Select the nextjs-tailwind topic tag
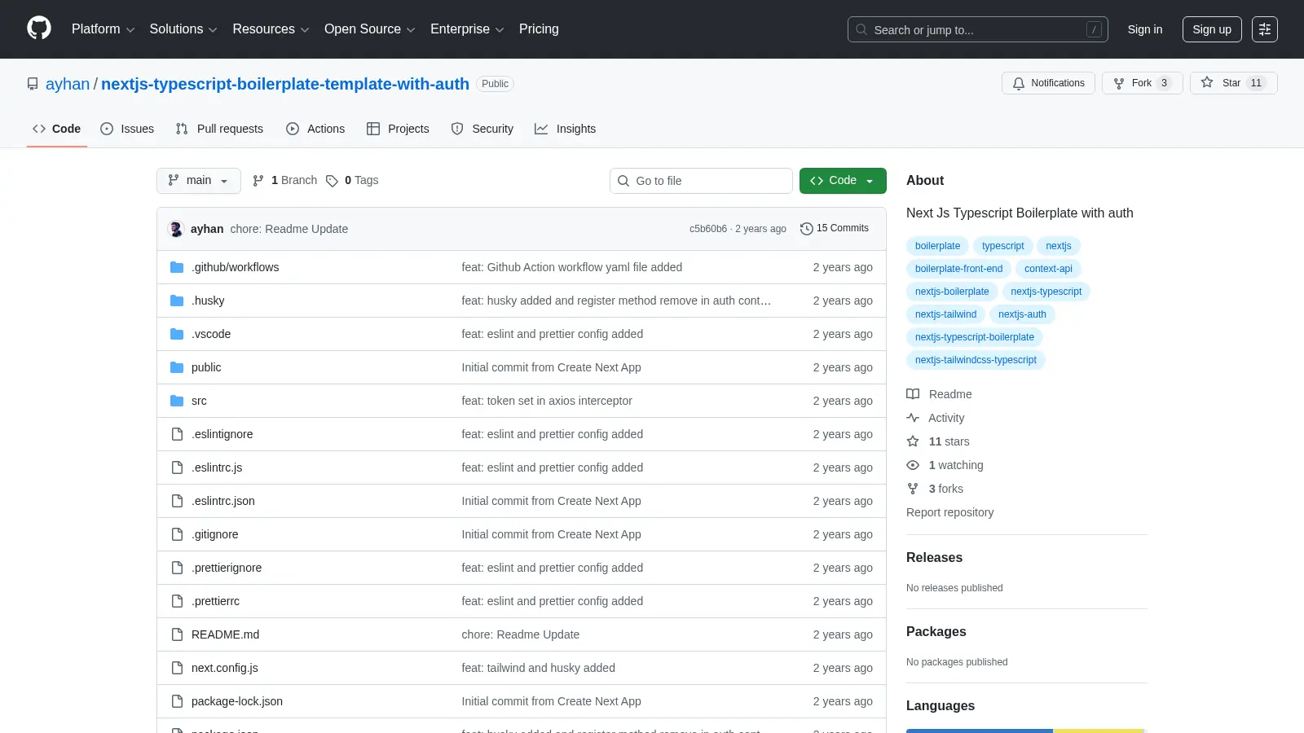This screenshot has width=1304, height=733. click(x=945, y=314)
